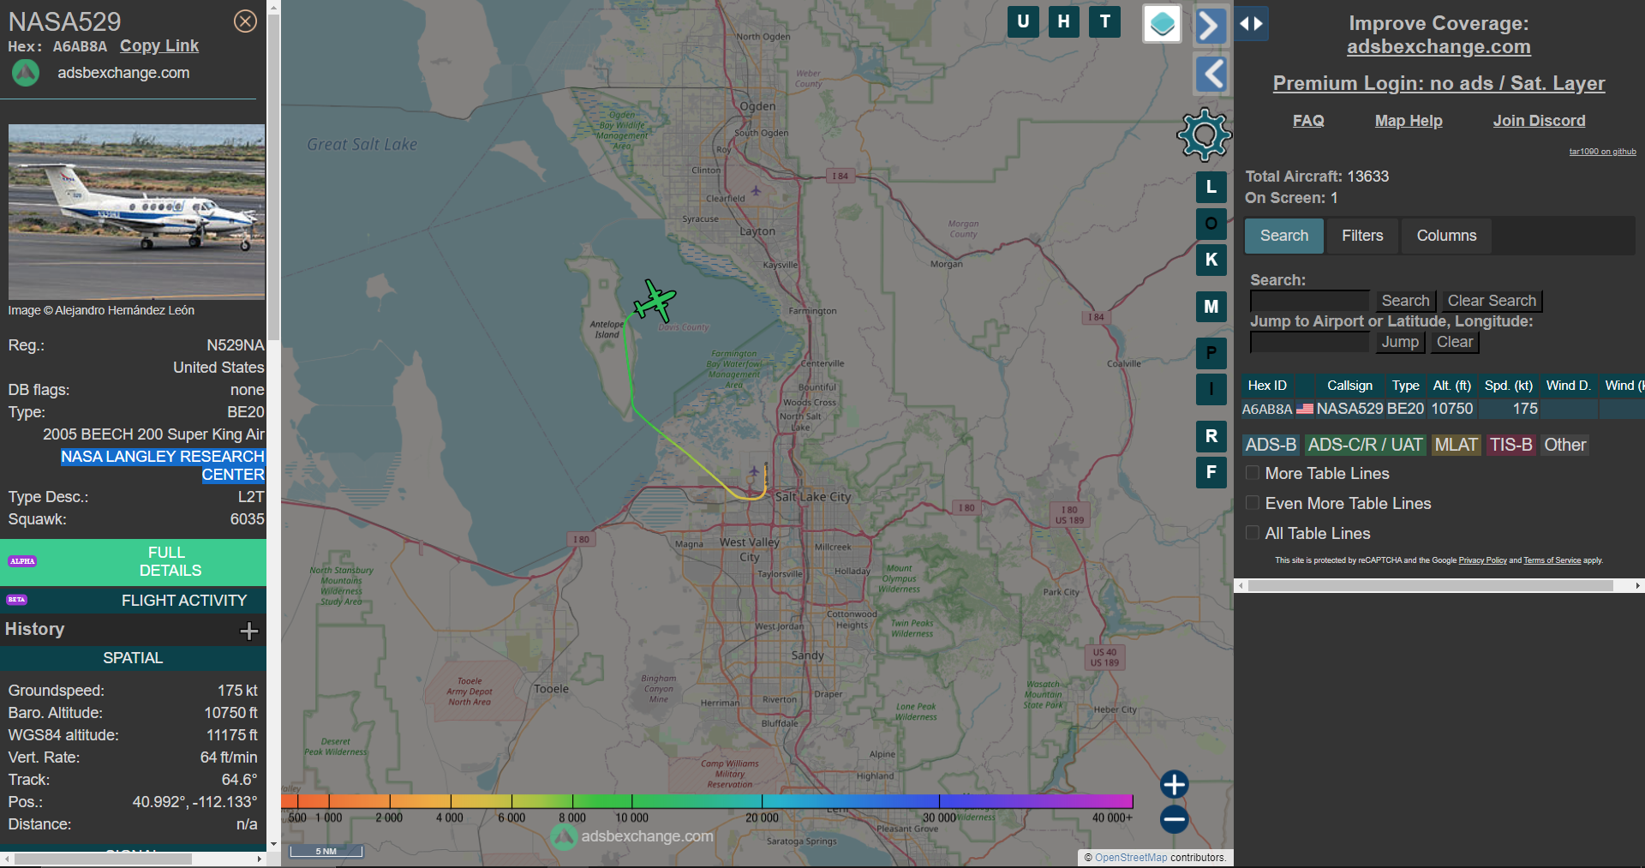Sort table by Callsign column
Screen dimensions: 1645x868
[1349, 386]
